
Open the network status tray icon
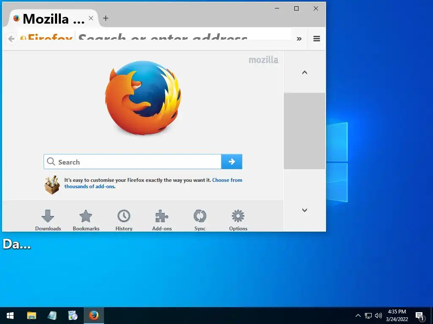pyautogui.click(x=368, y=316)
